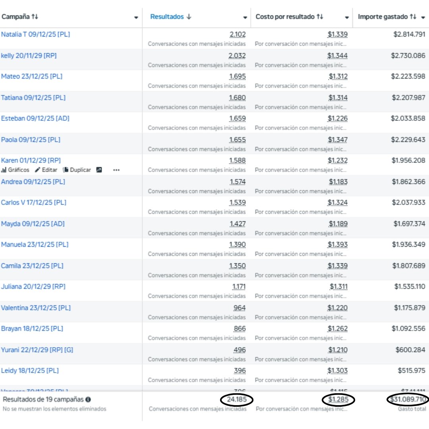The width and height of the screenshot is (429, 429).
Task: Duplicate the Karen 01/12/29 campaign
Action: (x=77, y=170)
